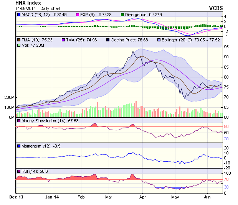Click the Mar label on time axis

point(109,198)
